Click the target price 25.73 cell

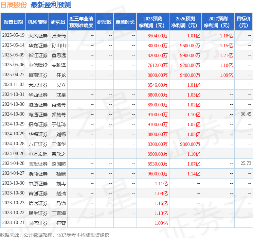pyautogui.click(x=246, y=164)
